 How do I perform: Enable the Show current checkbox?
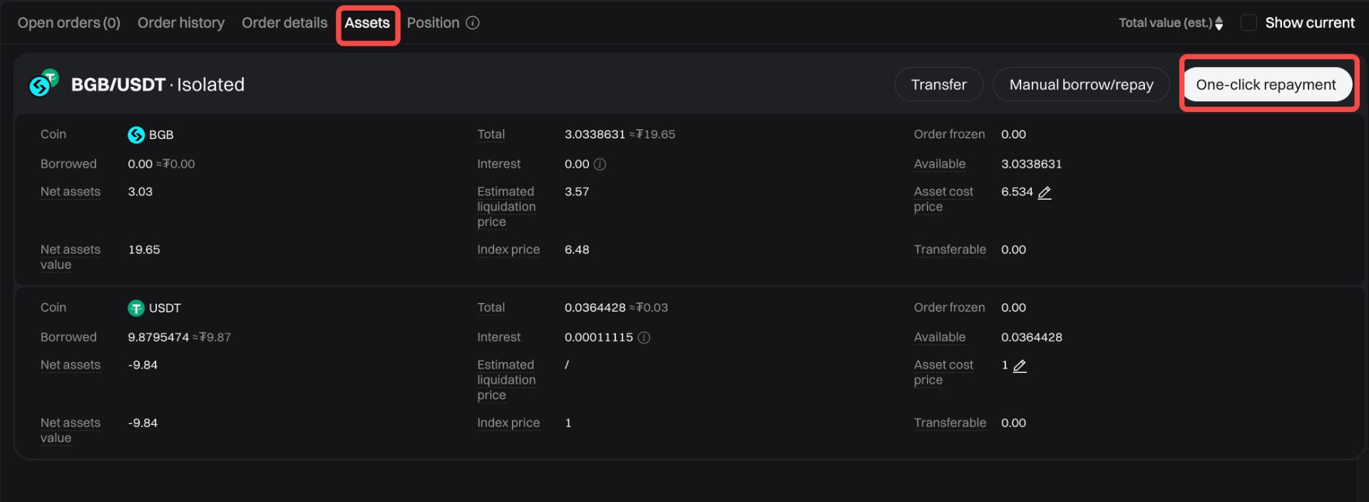(1248, 23)
